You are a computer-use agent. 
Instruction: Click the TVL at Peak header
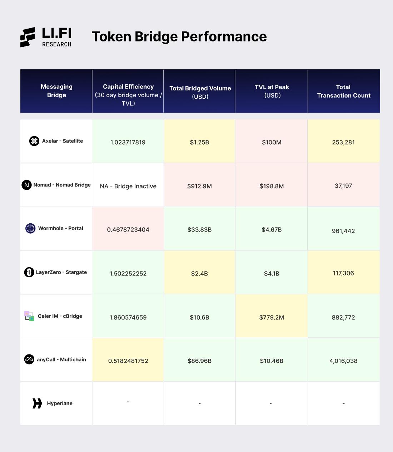click(272, 91)
